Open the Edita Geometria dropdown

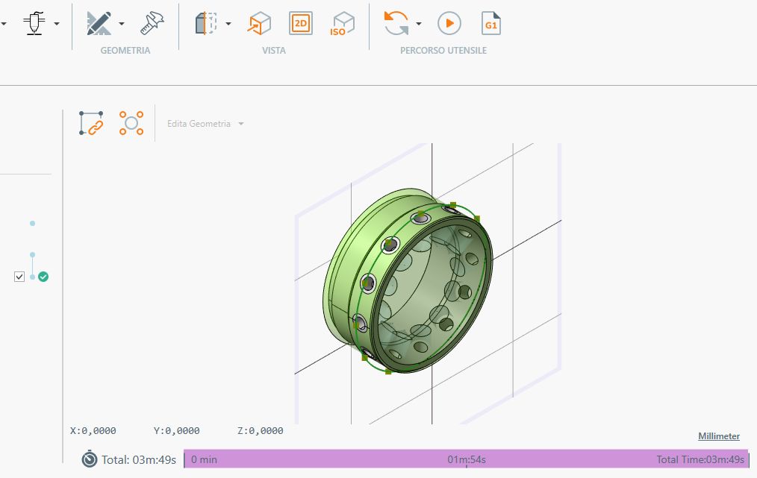[x=205, y=124]
